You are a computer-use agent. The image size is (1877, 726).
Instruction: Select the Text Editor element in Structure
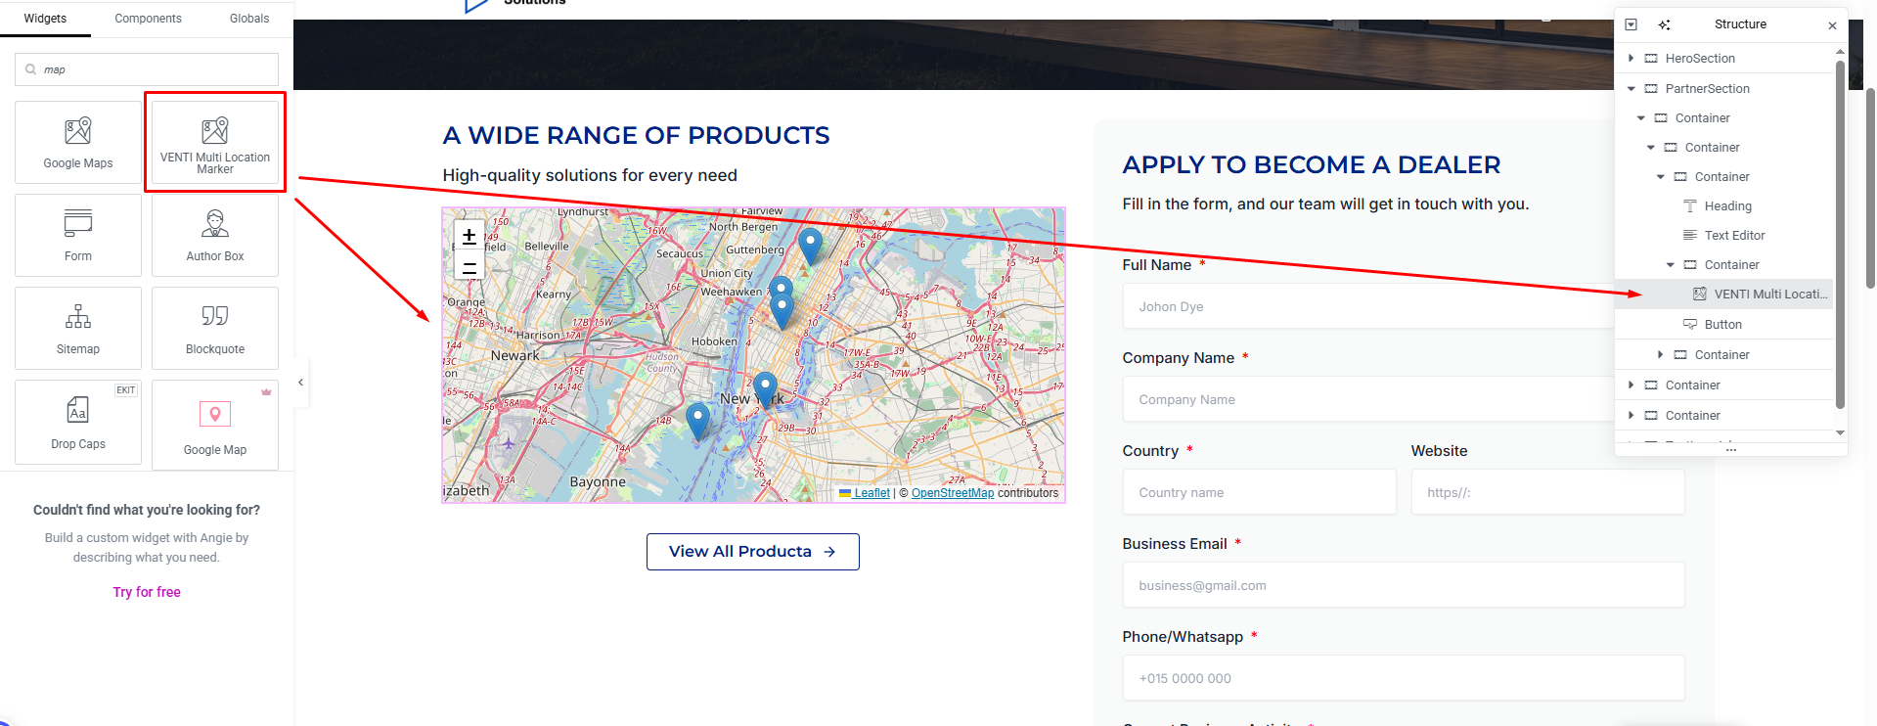click(1735, 236)
